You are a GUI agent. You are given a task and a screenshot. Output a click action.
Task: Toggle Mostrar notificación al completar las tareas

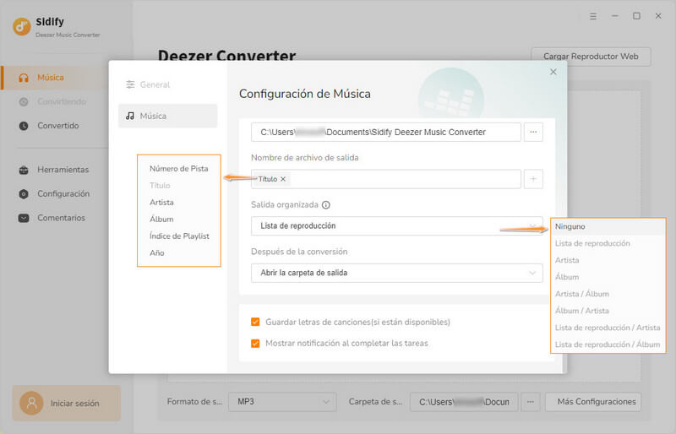point(255,344)
